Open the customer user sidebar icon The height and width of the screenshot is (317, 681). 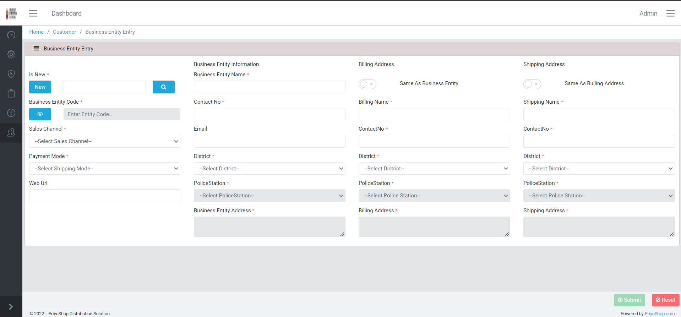click(x=11, y=132)
